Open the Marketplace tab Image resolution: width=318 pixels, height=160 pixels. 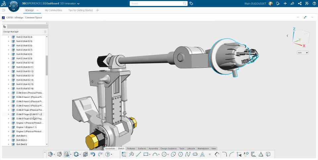pos(203,148)
